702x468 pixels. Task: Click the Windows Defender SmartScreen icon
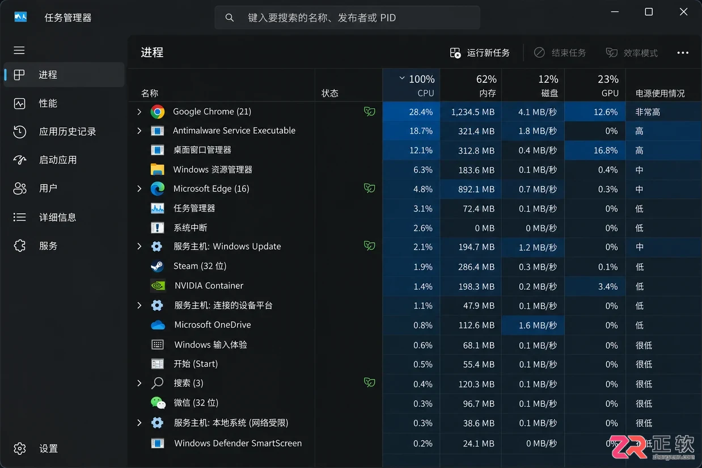click(158, 443)
